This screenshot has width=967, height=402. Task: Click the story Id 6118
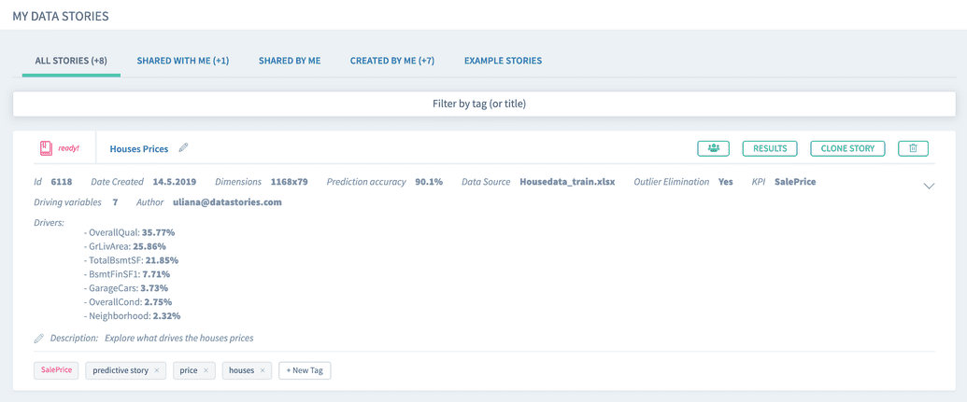(62, 182)
